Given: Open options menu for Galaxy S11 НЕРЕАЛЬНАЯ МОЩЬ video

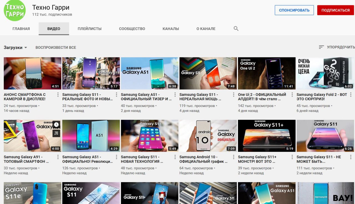Looking at the screenshot, I should coord(234,95).
